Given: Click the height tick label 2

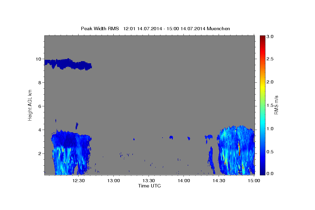Looking at the screenshot, I should [40, 154].
